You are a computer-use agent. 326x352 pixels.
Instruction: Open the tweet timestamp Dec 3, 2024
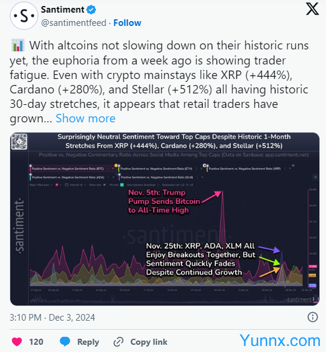coord(72,318)
